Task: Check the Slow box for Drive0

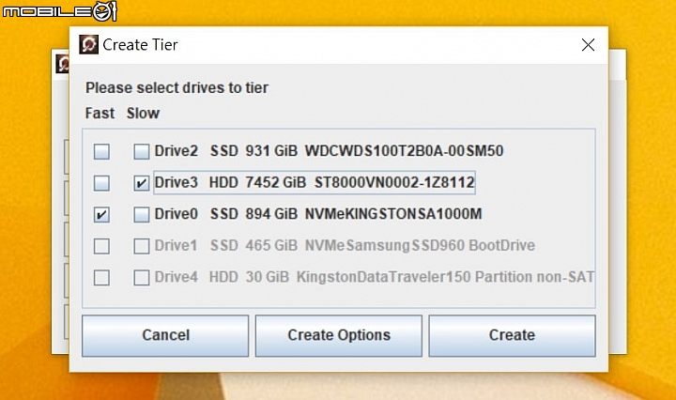Action: pos(142,214)
